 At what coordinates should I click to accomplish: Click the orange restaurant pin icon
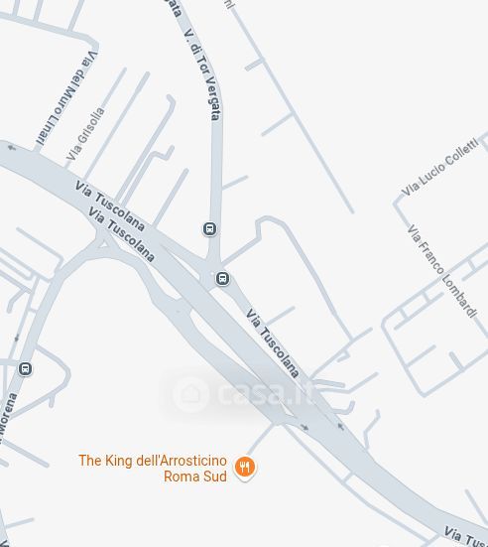[245, 468]
